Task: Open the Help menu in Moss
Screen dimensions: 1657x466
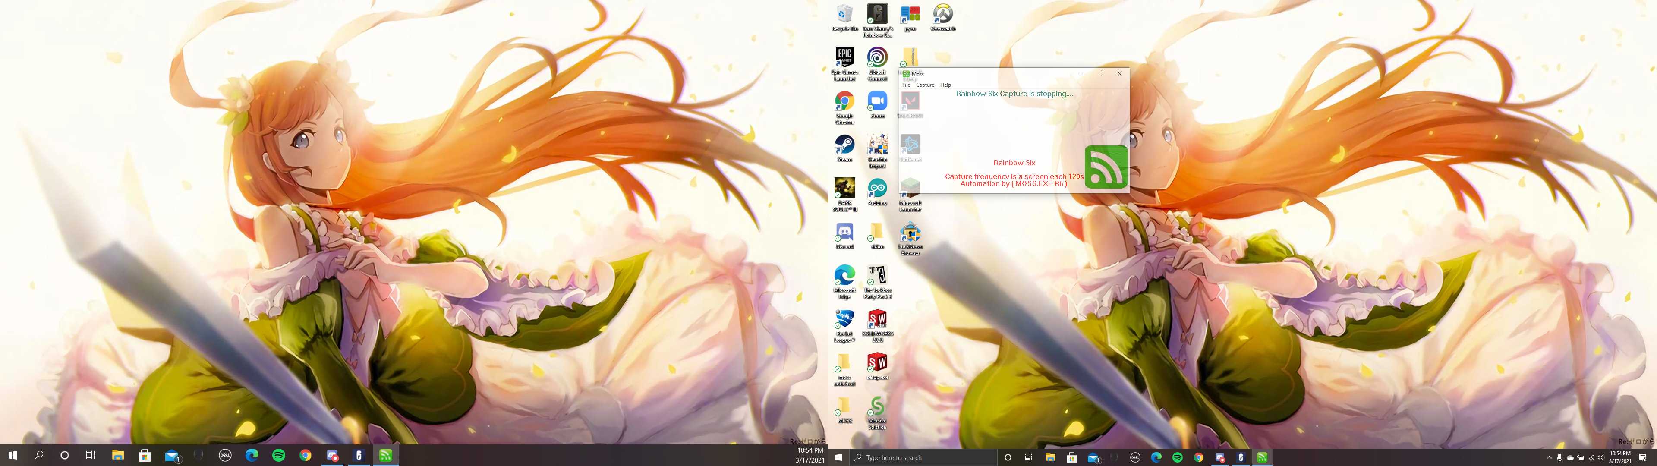Action: tap(945, 85)
